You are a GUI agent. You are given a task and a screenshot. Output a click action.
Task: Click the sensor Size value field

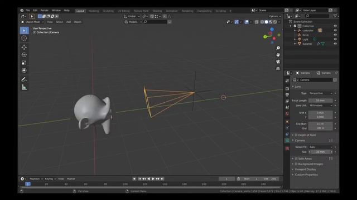(321, 152)
